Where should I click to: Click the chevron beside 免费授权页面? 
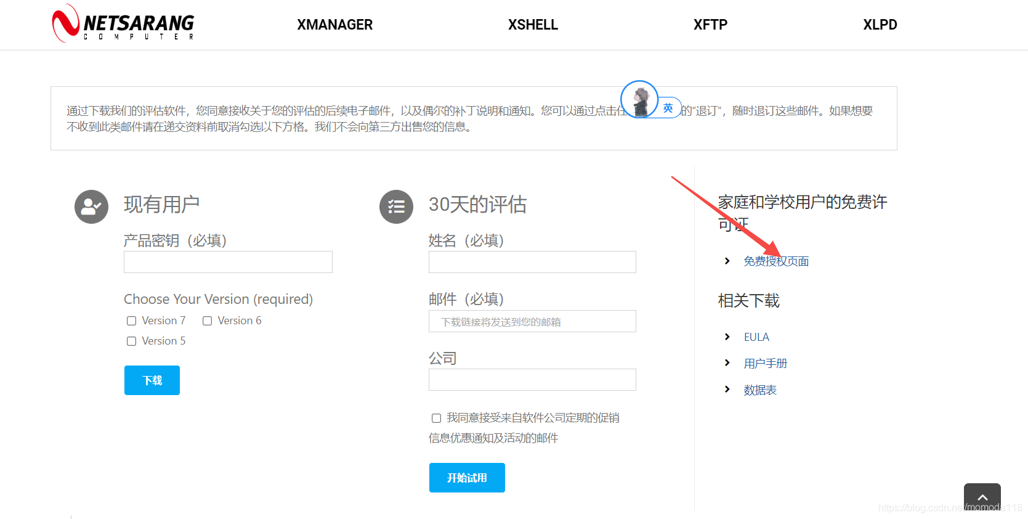(x=727, y=261)
